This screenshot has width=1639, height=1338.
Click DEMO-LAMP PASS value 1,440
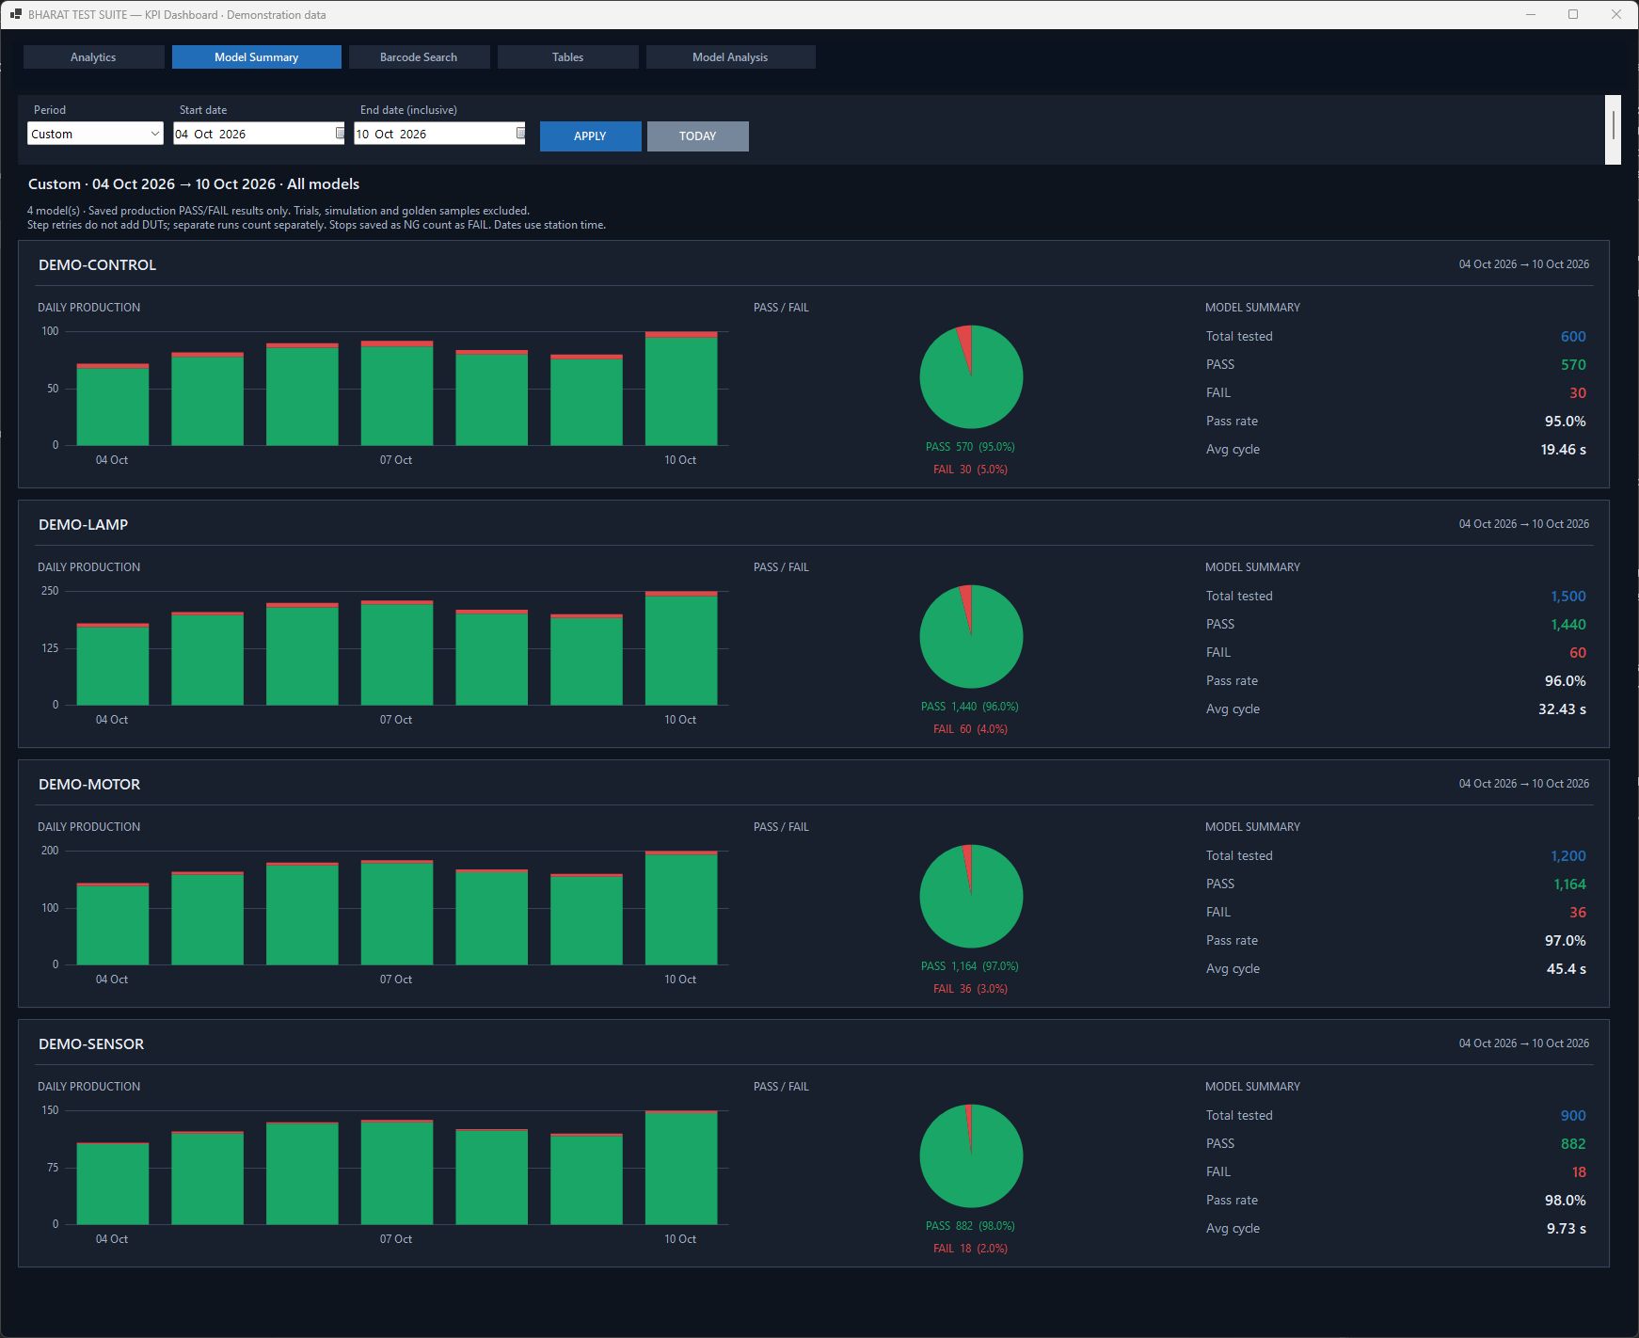pyautogui.click(x=1568, y=625)
